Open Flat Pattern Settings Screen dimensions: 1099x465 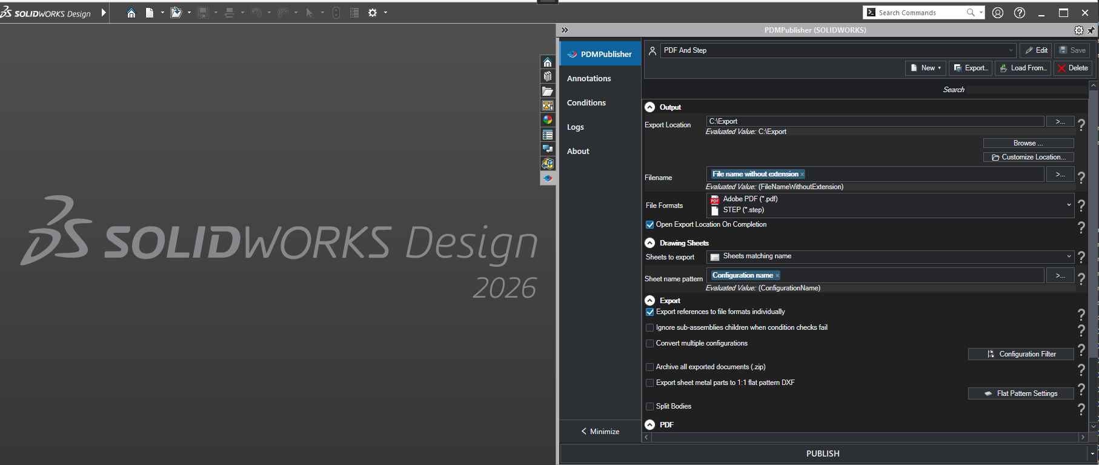(x=1021, y=393)
